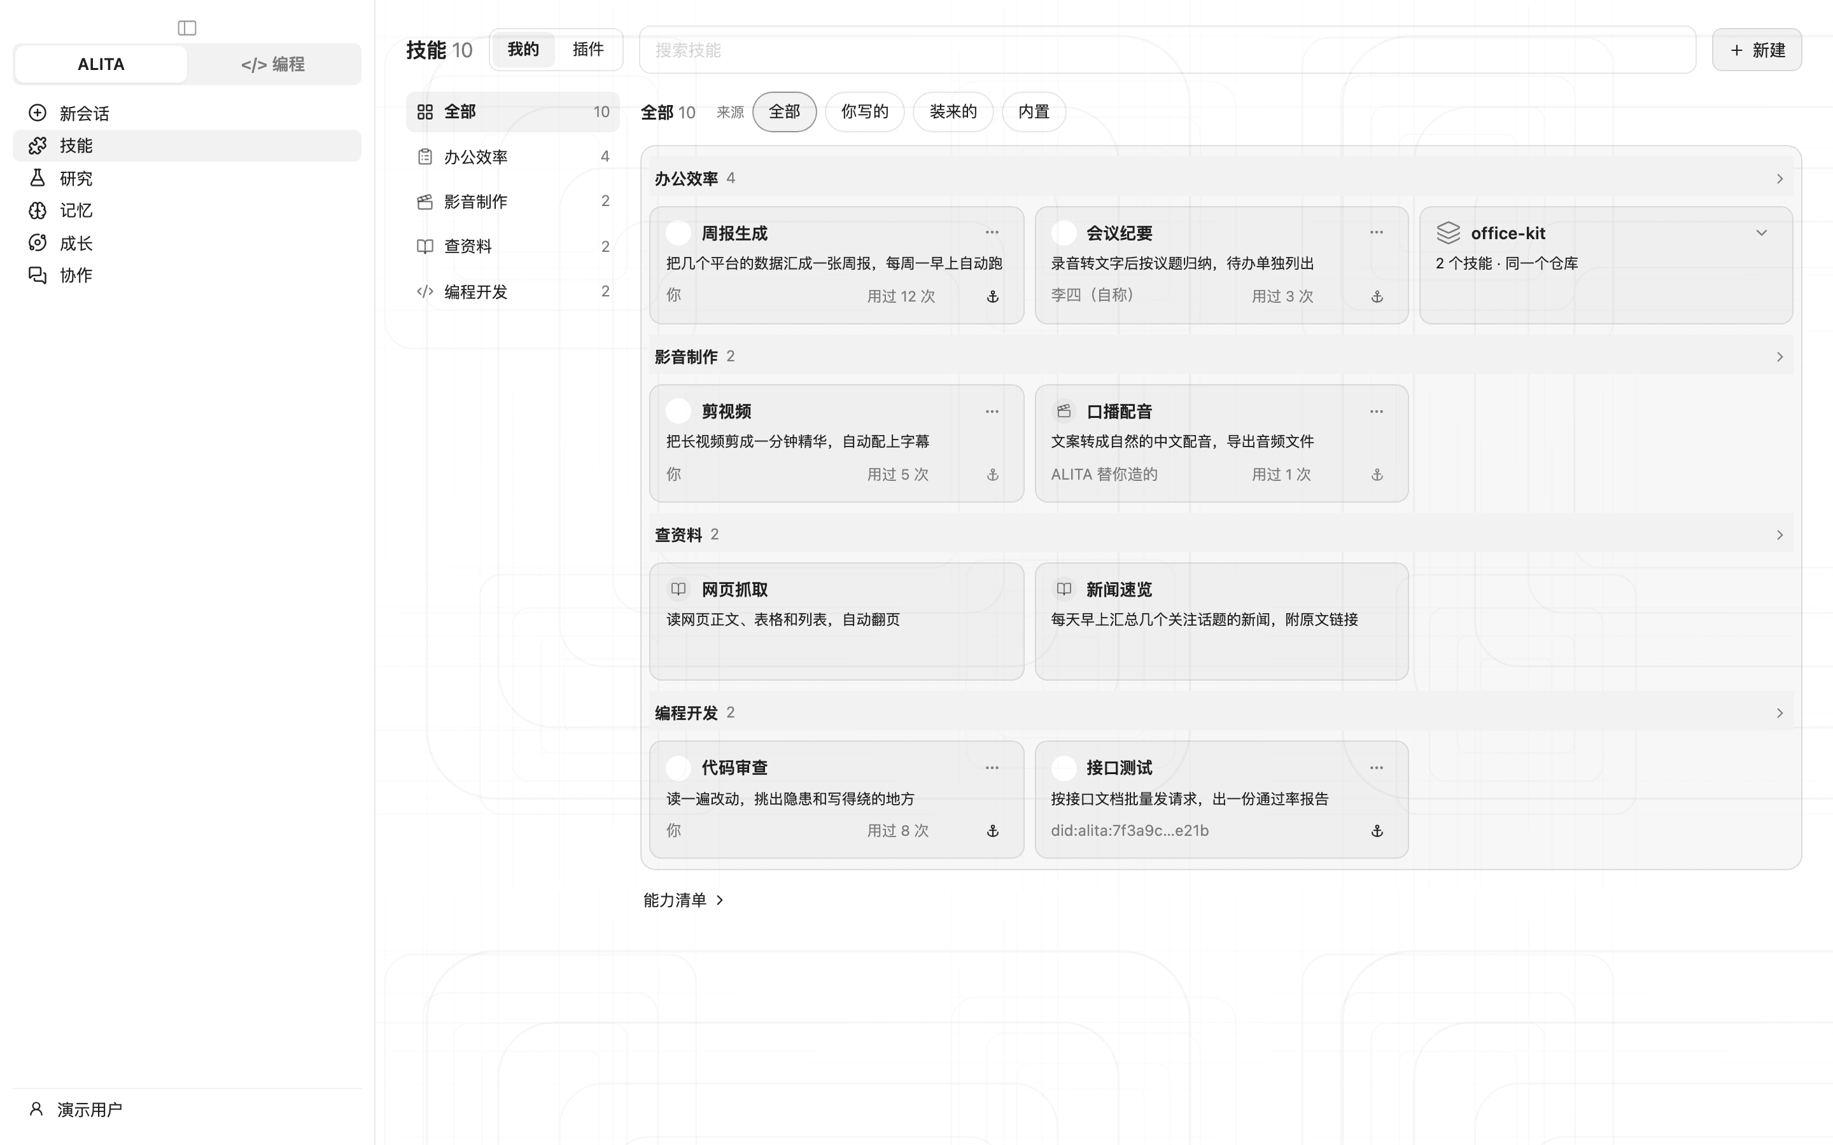Image resolution: width=1833 pixels, height=1145 pixels.
Task: Collapse the 编程开发 section header chevron
Action: [1780, 713]
